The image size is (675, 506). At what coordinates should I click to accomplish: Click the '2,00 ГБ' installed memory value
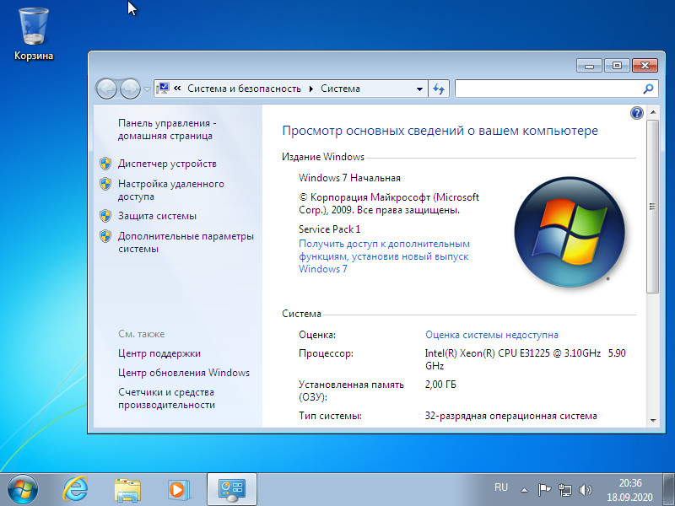(x=440, y=385)
